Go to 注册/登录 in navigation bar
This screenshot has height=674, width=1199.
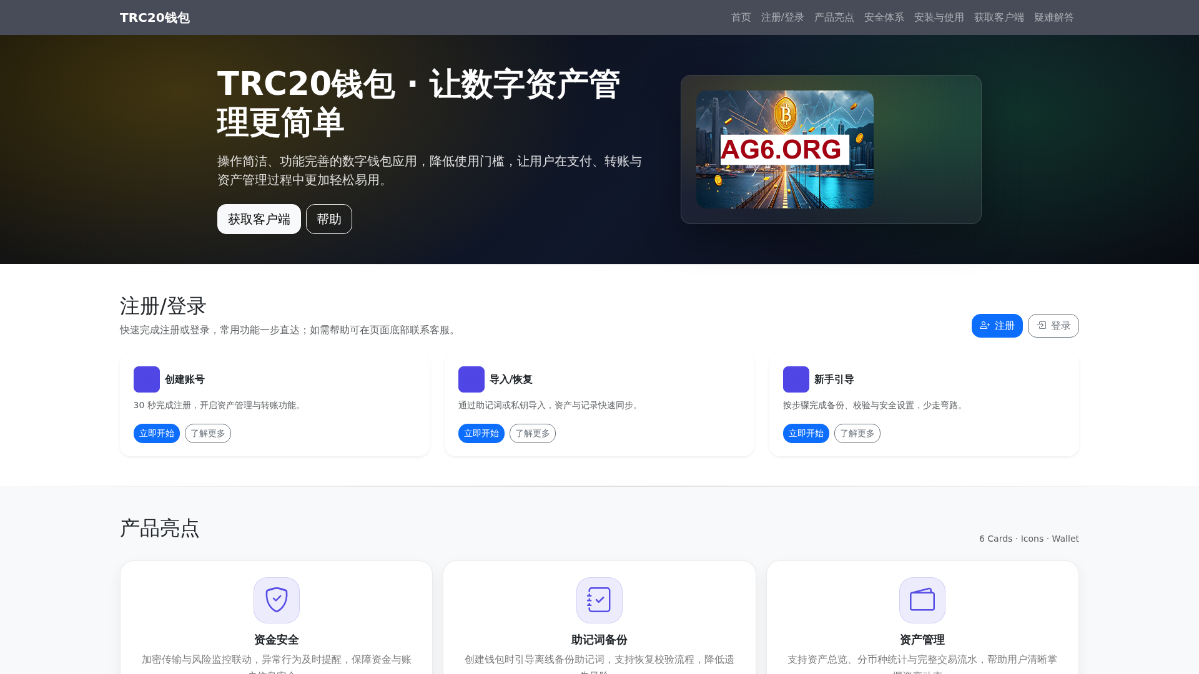tap(782, 17)
